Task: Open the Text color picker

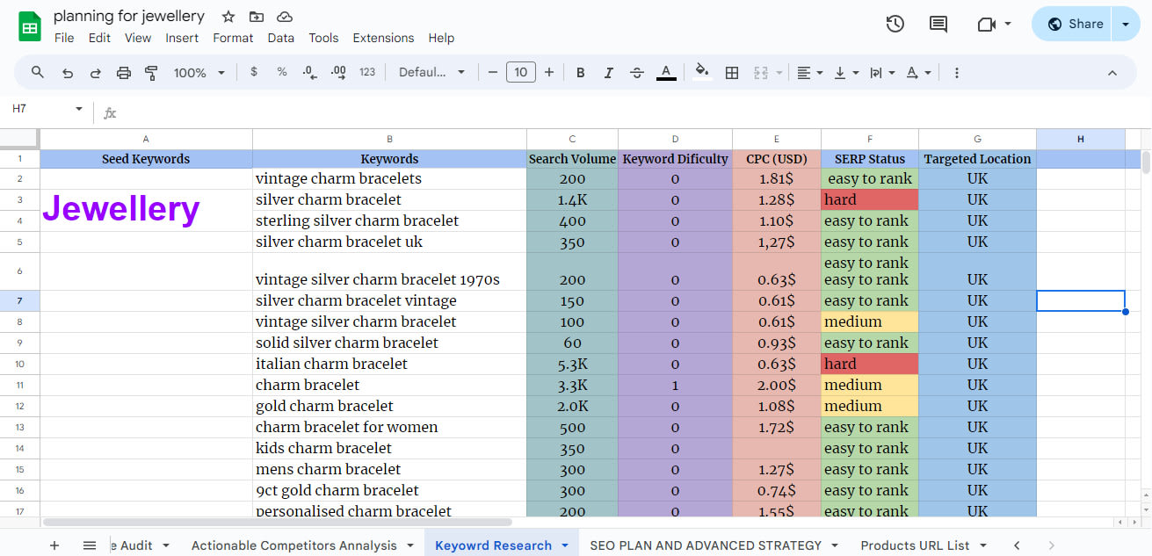Action: [x=666, y=72]
